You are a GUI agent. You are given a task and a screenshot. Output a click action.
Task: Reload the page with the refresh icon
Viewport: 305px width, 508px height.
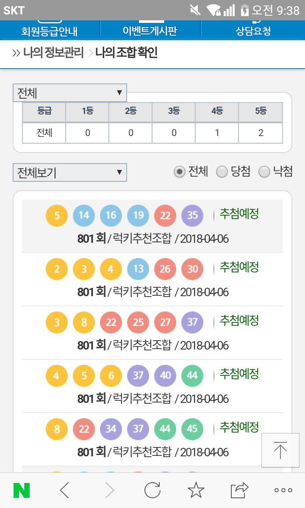(152, 490)
